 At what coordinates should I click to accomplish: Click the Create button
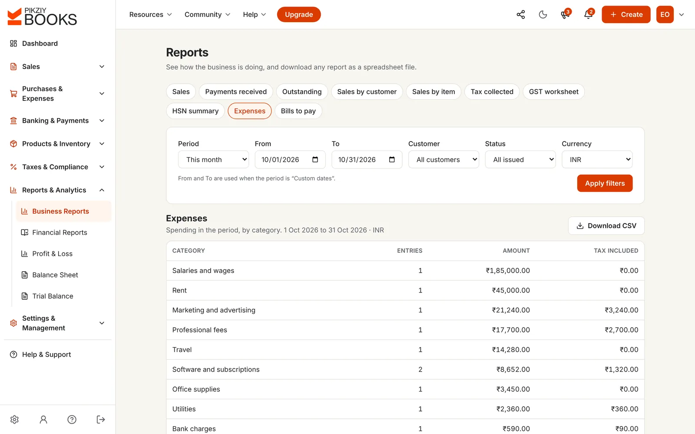[626, 14]
